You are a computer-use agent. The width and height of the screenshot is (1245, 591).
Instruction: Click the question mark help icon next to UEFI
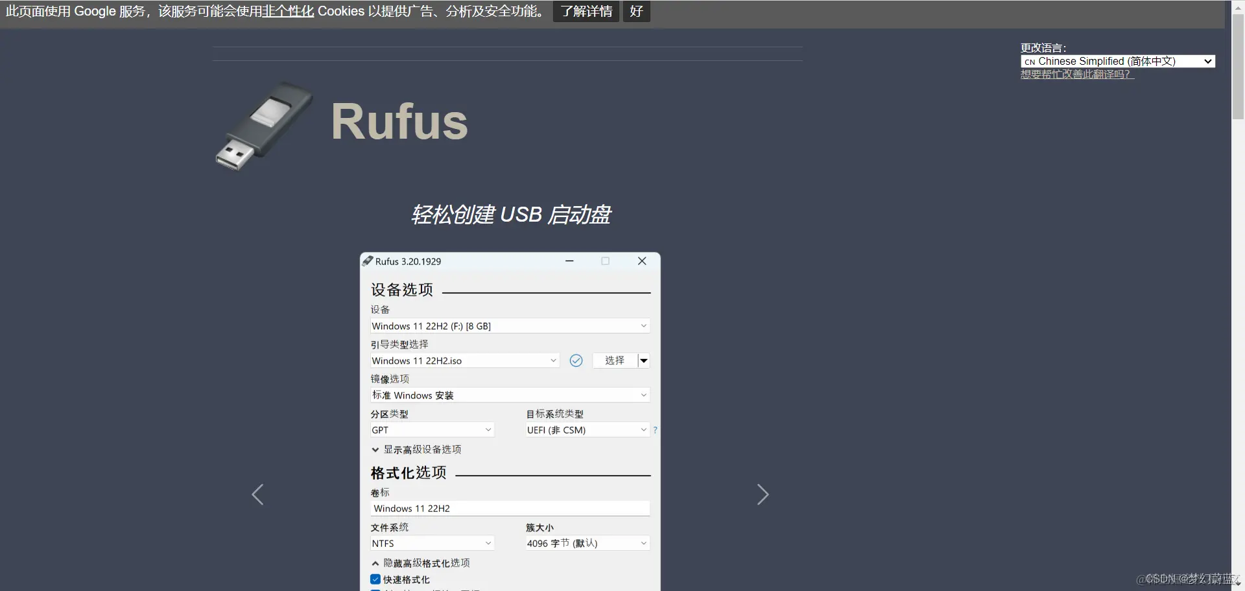coord(656,430)
